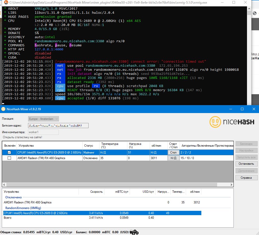Click the horizontal scrollbar right arrow
This screenshot has width=259, height=235.
click(x=231, y=185)
